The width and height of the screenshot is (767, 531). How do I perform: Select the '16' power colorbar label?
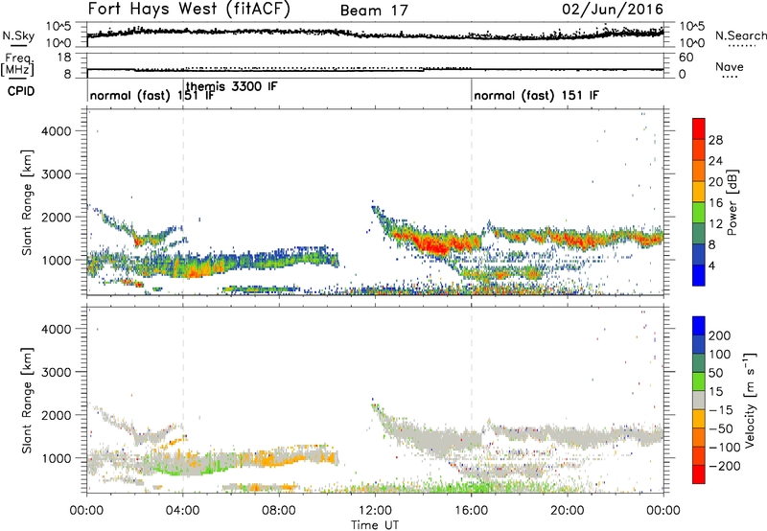pyautogui.click(x=715, y=203)
